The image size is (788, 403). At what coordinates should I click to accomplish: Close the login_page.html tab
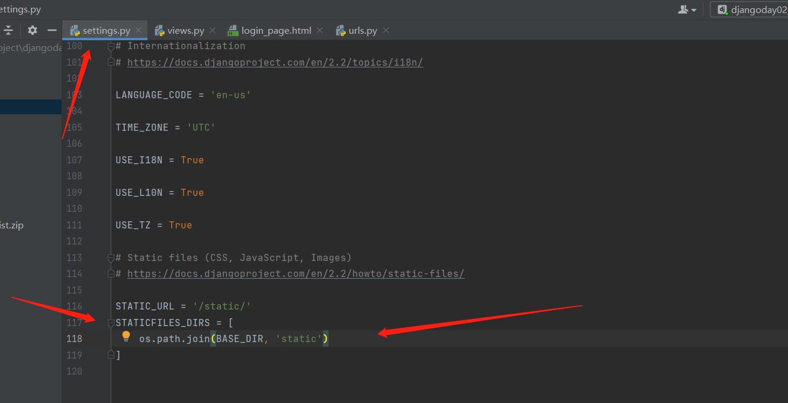point(320,30)
